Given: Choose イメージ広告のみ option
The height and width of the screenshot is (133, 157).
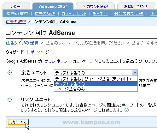Looking at the screenshot, I should point(96,89).
